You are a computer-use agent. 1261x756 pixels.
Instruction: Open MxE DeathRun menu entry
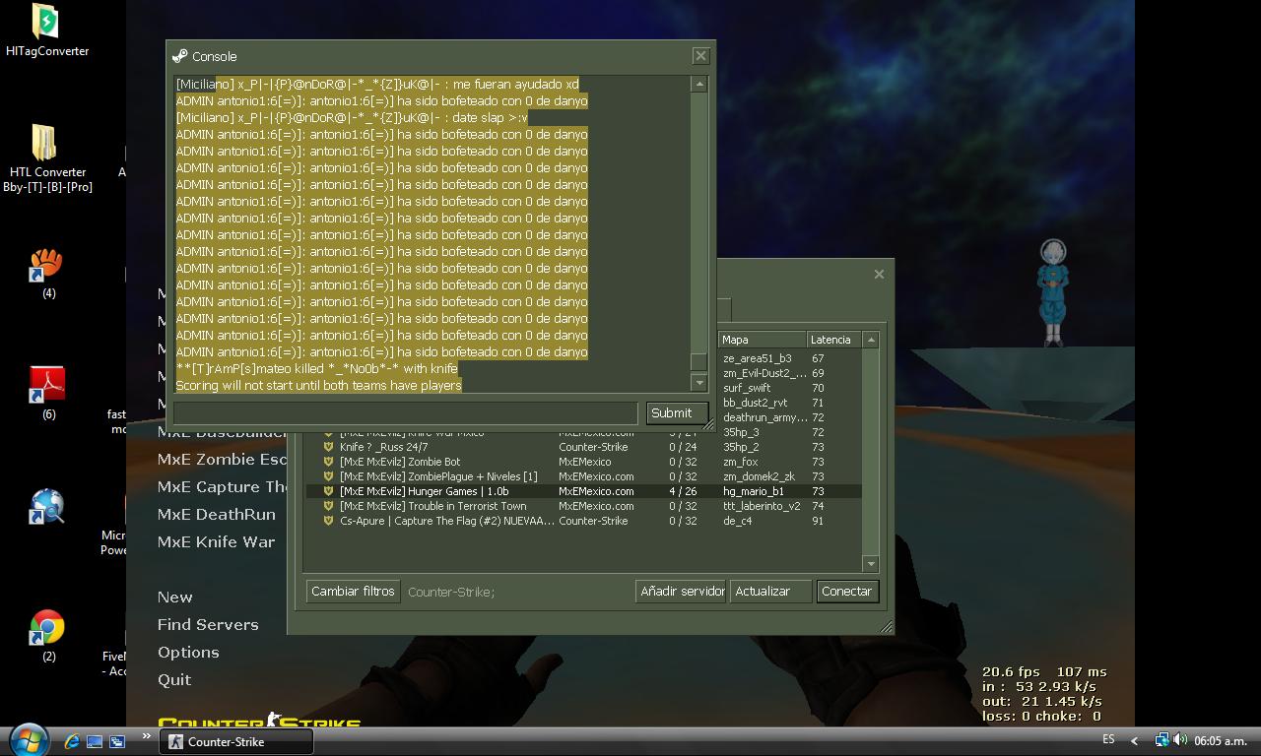[x=217, y=514]
